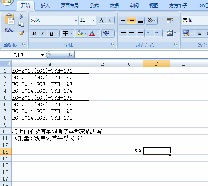Click the Cut scissors icon
Viewport: 208px width, 186px height.
coord(21,16)
